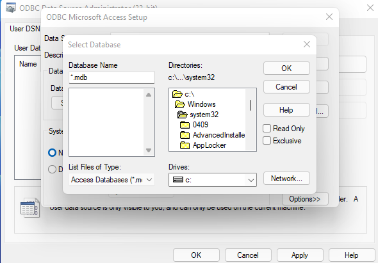Expand the Drives dropdown
378x263 pixels.
[x=251, y=180]
